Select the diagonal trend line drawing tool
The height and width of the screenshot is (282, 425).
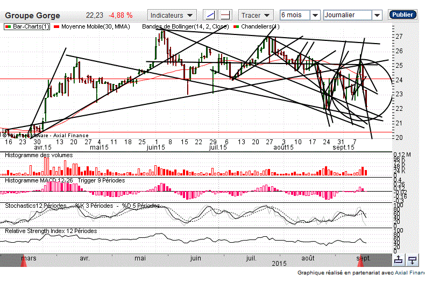point(211,15)
